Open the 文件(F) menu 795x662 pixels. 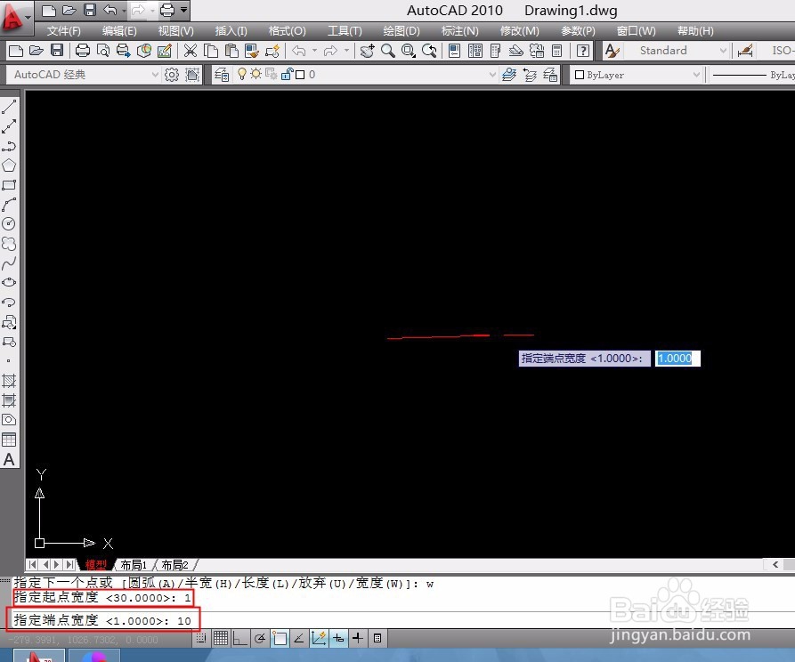[x=64, y=31]
